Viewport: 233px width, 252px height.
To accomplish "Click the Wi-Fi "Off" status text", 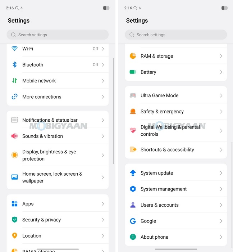I will (x=95, y=49).
